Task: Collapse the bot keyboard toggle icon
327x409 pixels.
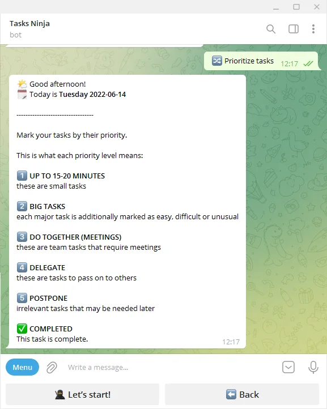Action: tap(288, 367)
